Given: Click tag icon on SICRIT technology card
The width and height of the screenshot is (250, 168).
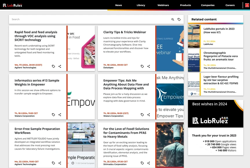Looking at the screenshot, I should [x=53, y=66].
